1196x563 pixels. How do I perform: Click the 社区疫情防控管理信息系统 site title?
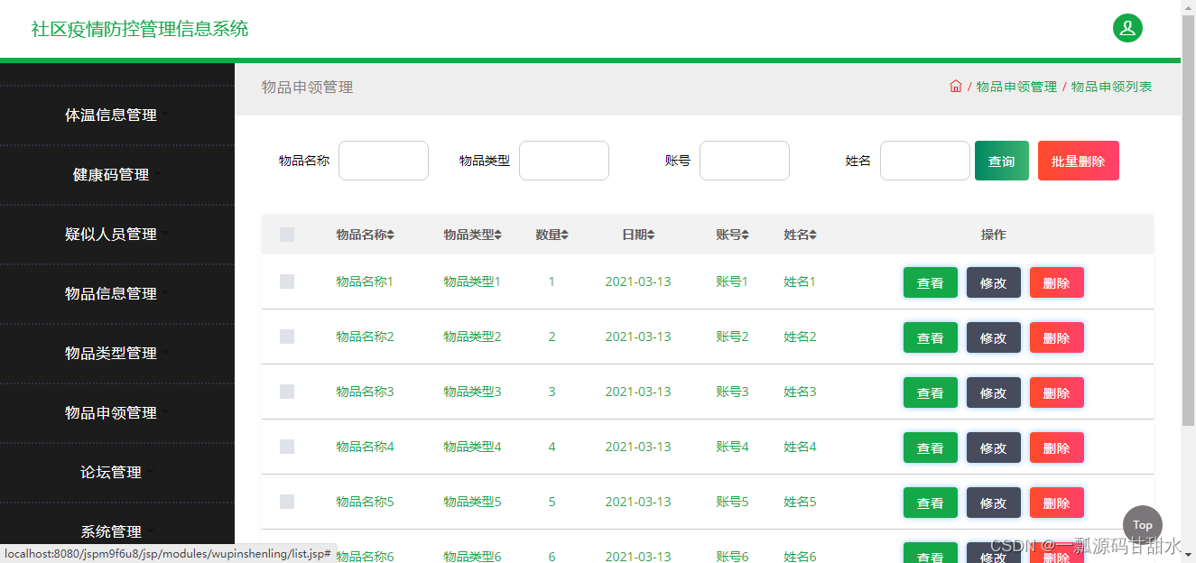coord(140,29)
